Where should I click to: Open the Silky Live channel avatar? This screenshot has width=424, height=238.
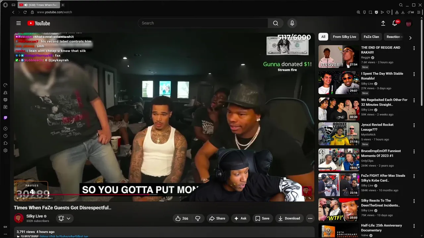pyautogui.click(x=19, y=218)
